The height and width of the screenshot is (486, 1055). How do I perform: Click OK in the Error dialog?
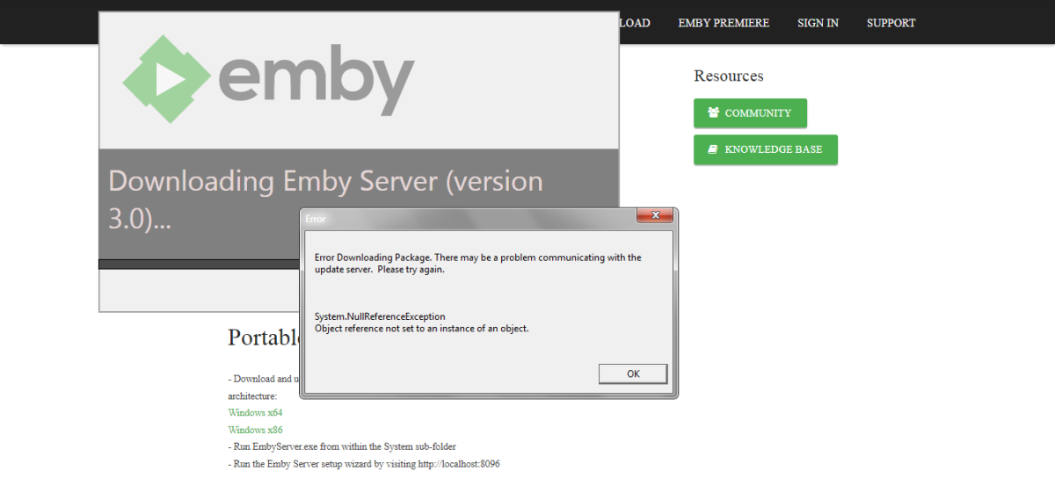[633, 374]
